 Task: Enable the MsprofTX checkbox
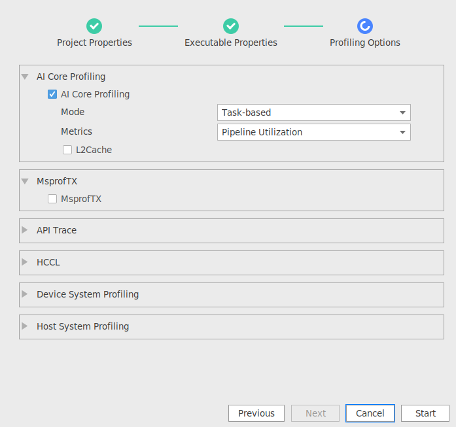click(52, 199)
